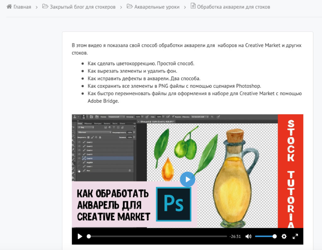This screenshot has height=250, width=322.
Task: Click text 'Как исправить дефекты в акварели. Два способа.'
Action: point(144,78)
